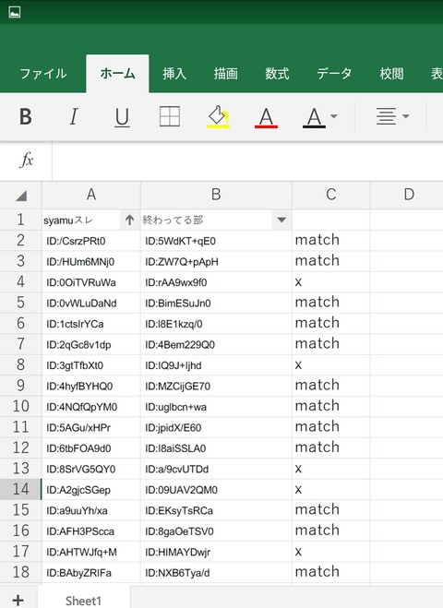The width and height of the screenshot is (443, 608).
Task: Open column B filter dropdown
Action: [x=281, y=221]
